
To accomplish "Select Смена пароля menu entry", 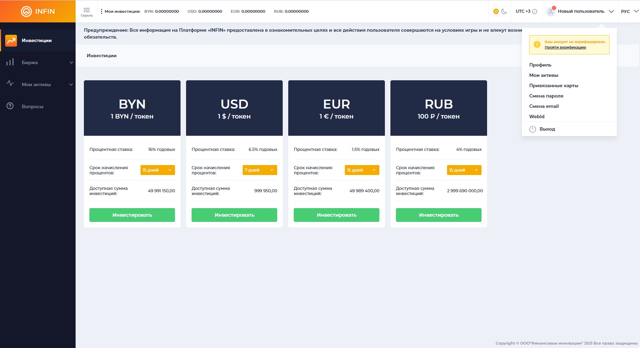I will tap(546, 96).
